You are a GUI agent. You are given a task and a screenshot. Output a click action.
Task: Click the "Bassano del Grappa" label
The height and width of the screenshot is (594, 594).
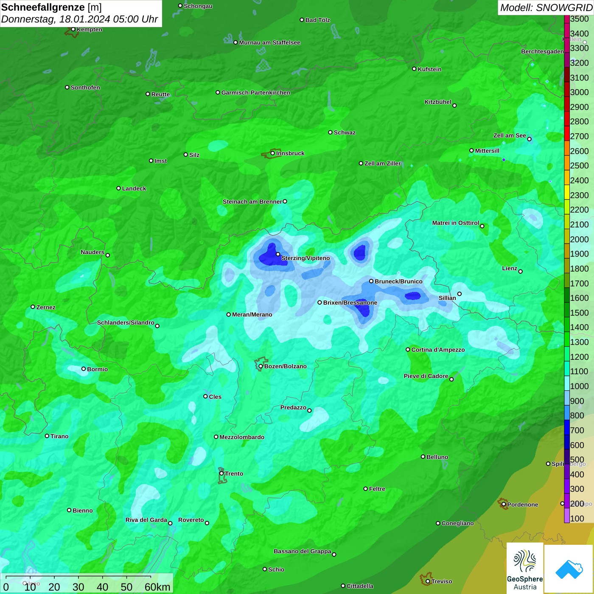point(303,551)
